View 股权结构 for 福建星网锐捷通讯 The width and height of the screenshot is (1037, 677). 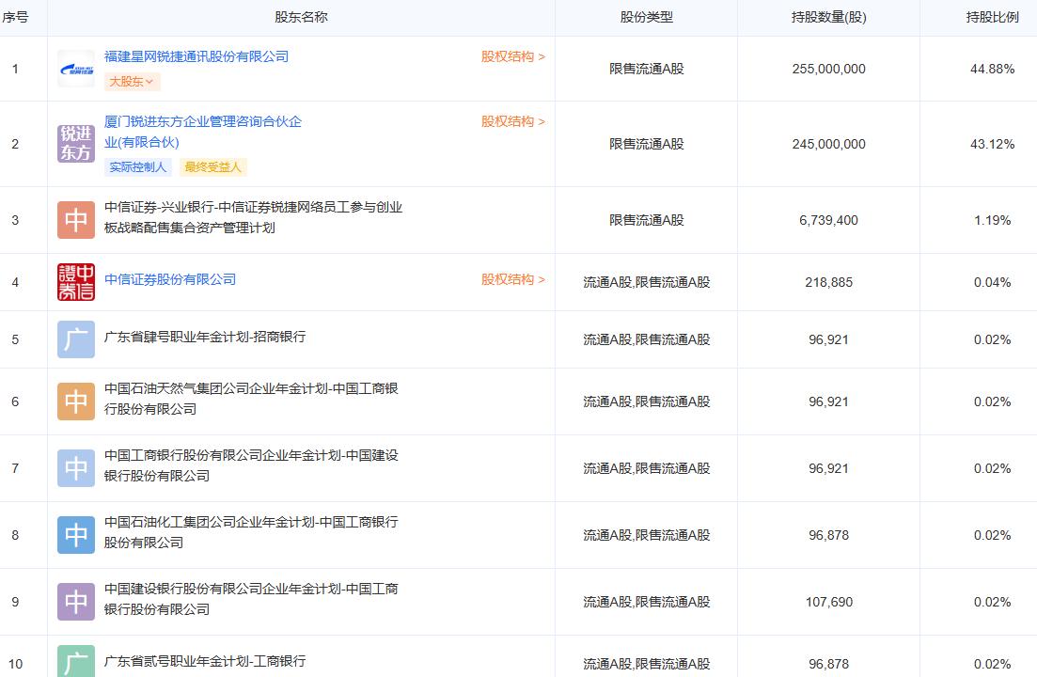click(513, 56)
